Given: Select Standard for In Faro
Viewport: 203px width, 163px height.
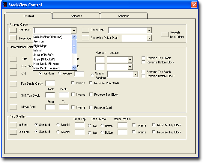Looking at the screenshot, I should (x=36, y=125).
